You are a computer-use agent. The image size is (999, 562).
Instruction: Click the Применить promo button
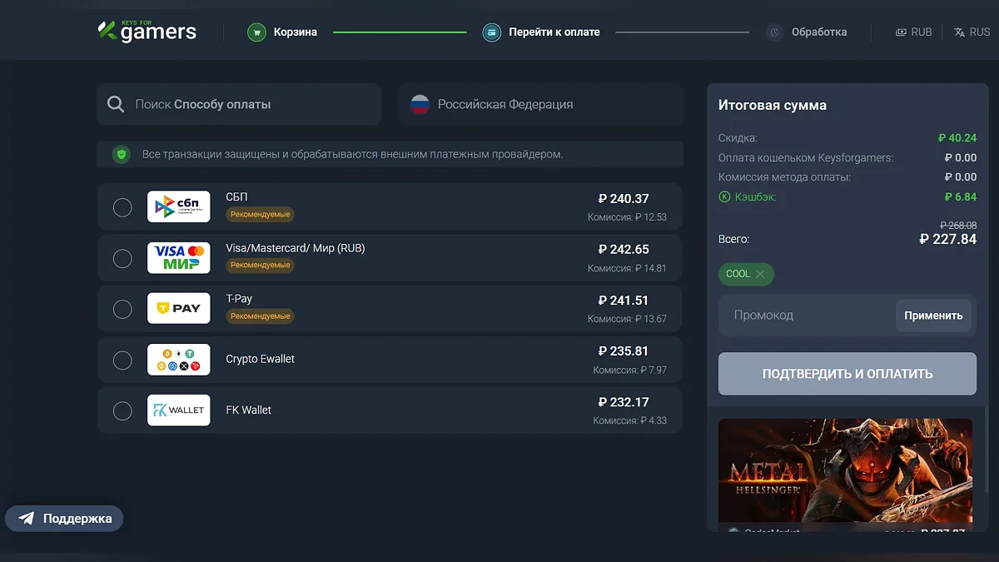coord(933,316)
